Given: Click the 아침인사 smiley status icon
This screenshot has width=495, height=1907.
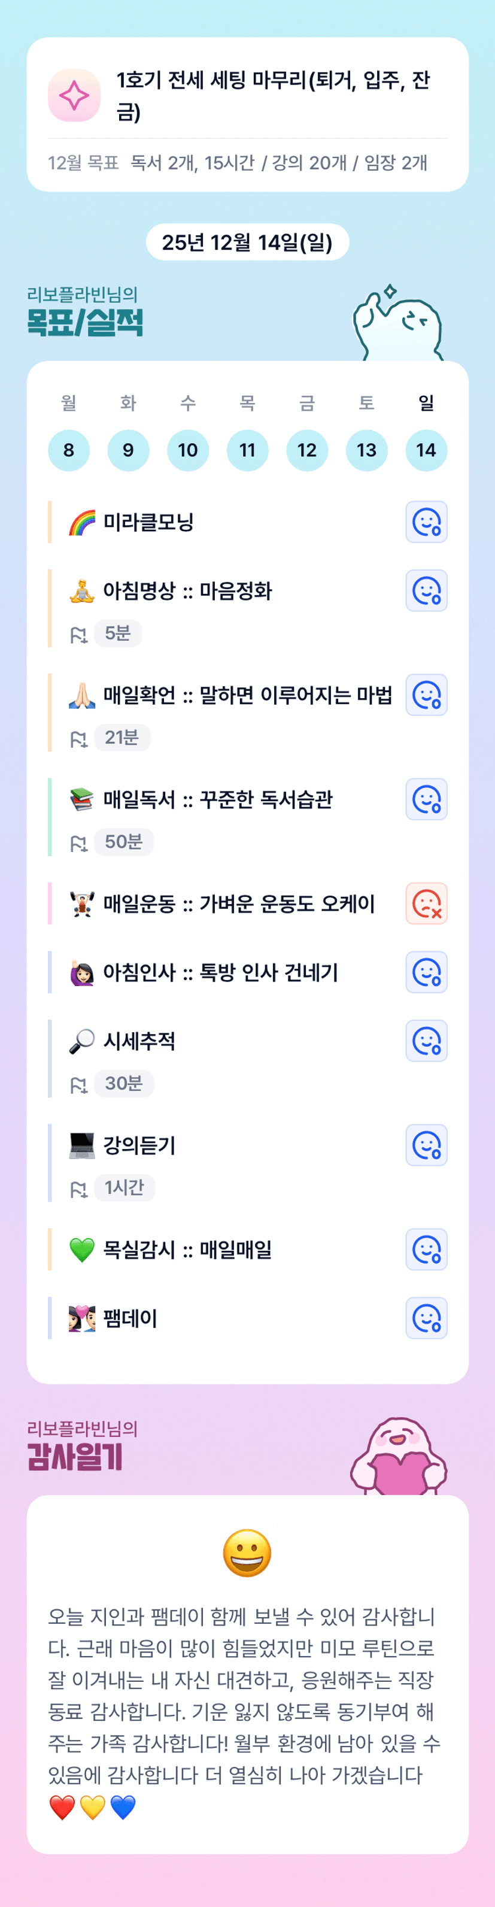Looking at the screenshot, I should [426, 972].
